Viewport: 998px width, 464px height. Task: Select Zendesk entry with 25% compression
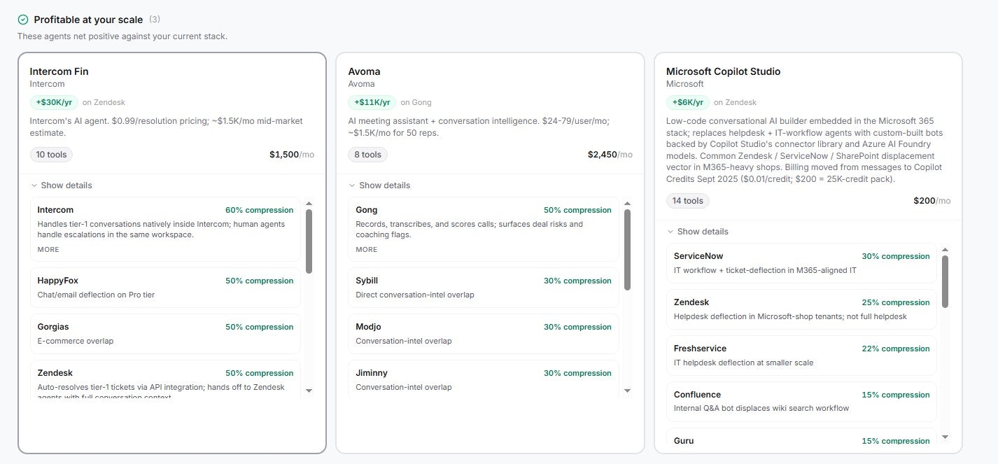pos(801,309)
